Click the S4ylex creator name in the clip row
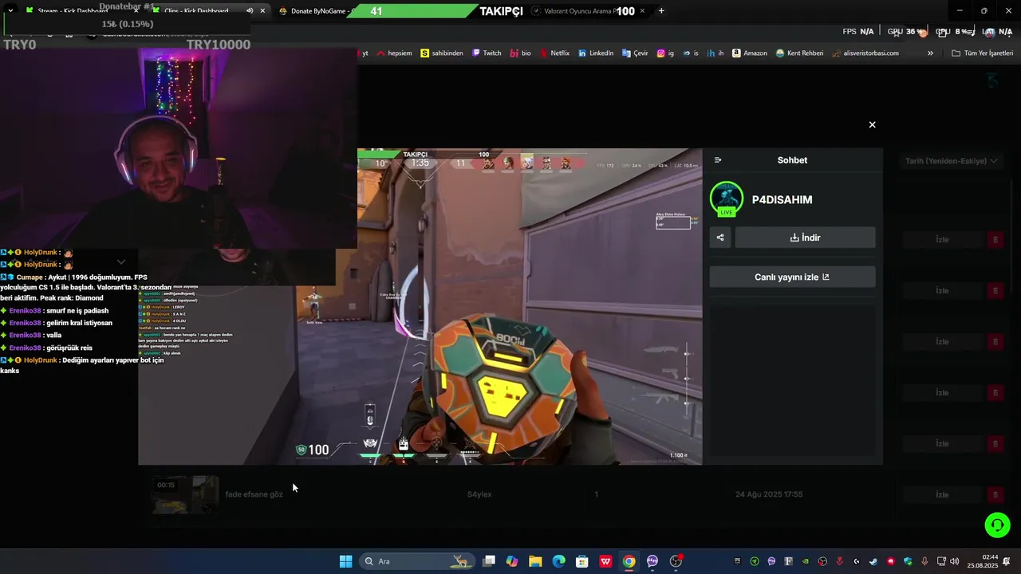Screen dimensions: 1021x574 point(479,494)
